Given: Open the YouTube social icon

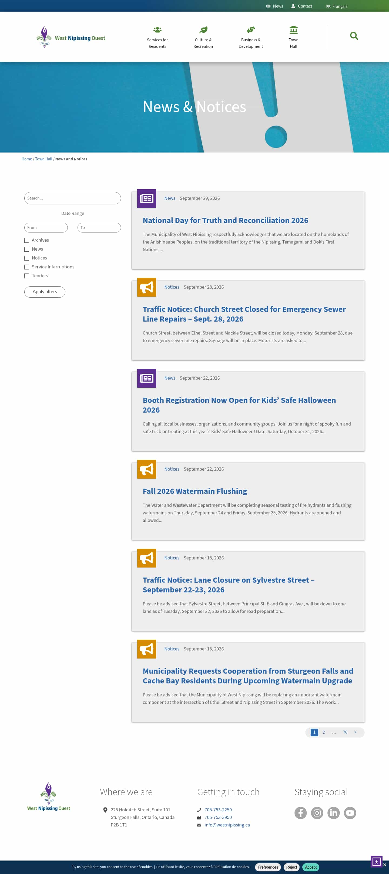Looking at the screenshot, I should coord(350,813).
